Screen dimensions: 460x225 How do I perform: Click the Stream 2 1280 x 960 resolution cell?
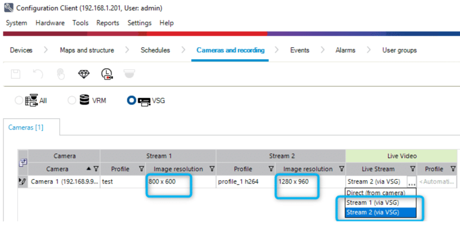pyautogui.click(x=310, y=182)
